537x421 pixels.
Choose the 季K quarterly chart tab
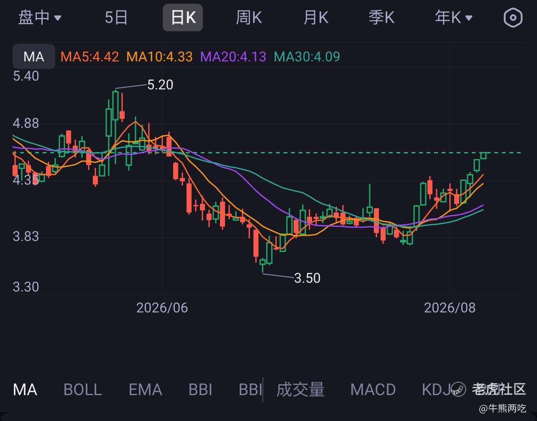381,18
